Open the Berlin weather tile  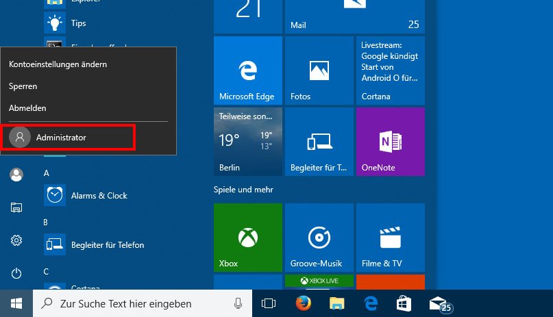pos(247,142)
